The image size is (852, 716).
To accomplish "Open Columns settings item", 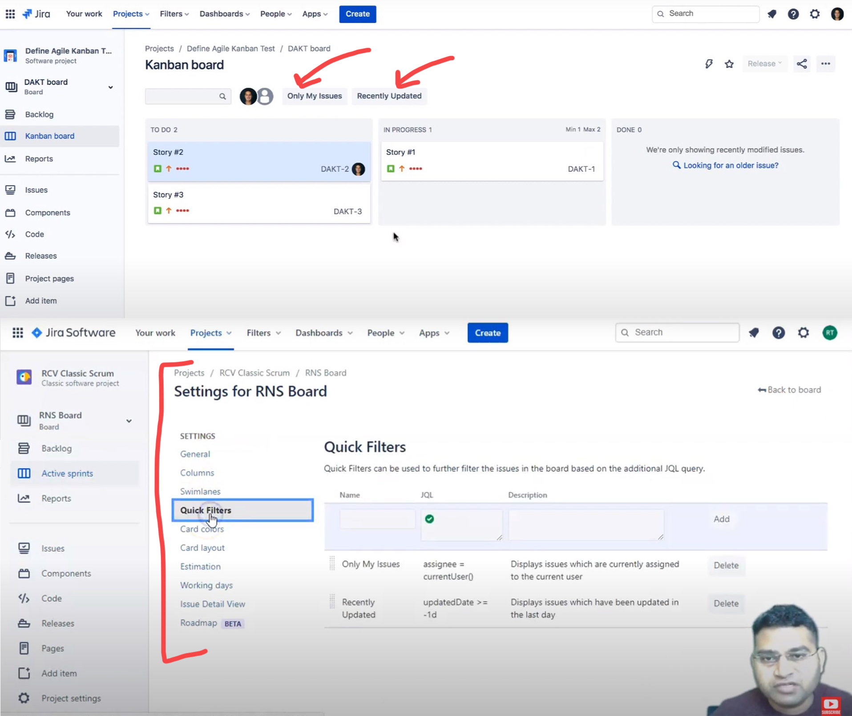I will 197,473.
